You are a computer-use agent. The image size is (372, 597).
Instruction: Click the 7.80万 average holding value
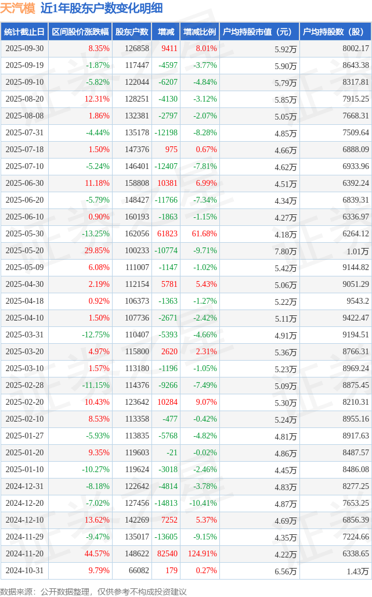coord(285,251)
